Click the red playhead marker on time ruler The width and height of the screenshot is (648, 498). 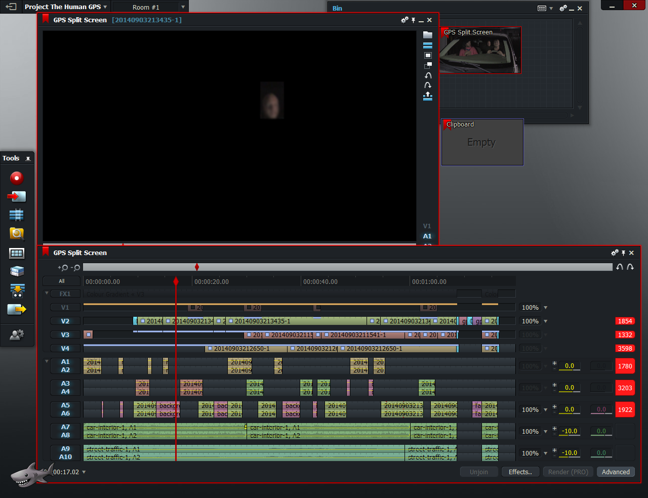click(176, 281)
